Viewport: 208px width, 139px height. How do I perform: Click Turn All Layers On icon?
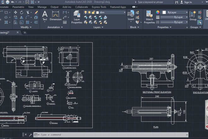[85, 22]
